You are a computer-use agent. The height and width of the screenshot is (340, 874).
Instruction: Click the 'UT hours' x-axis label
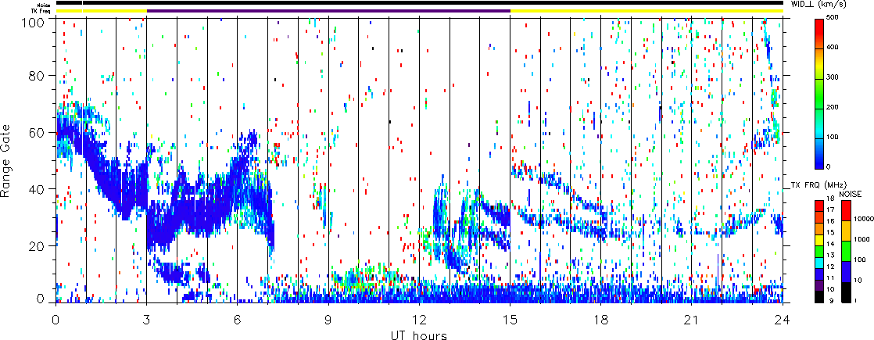click(x=420, y=335)
